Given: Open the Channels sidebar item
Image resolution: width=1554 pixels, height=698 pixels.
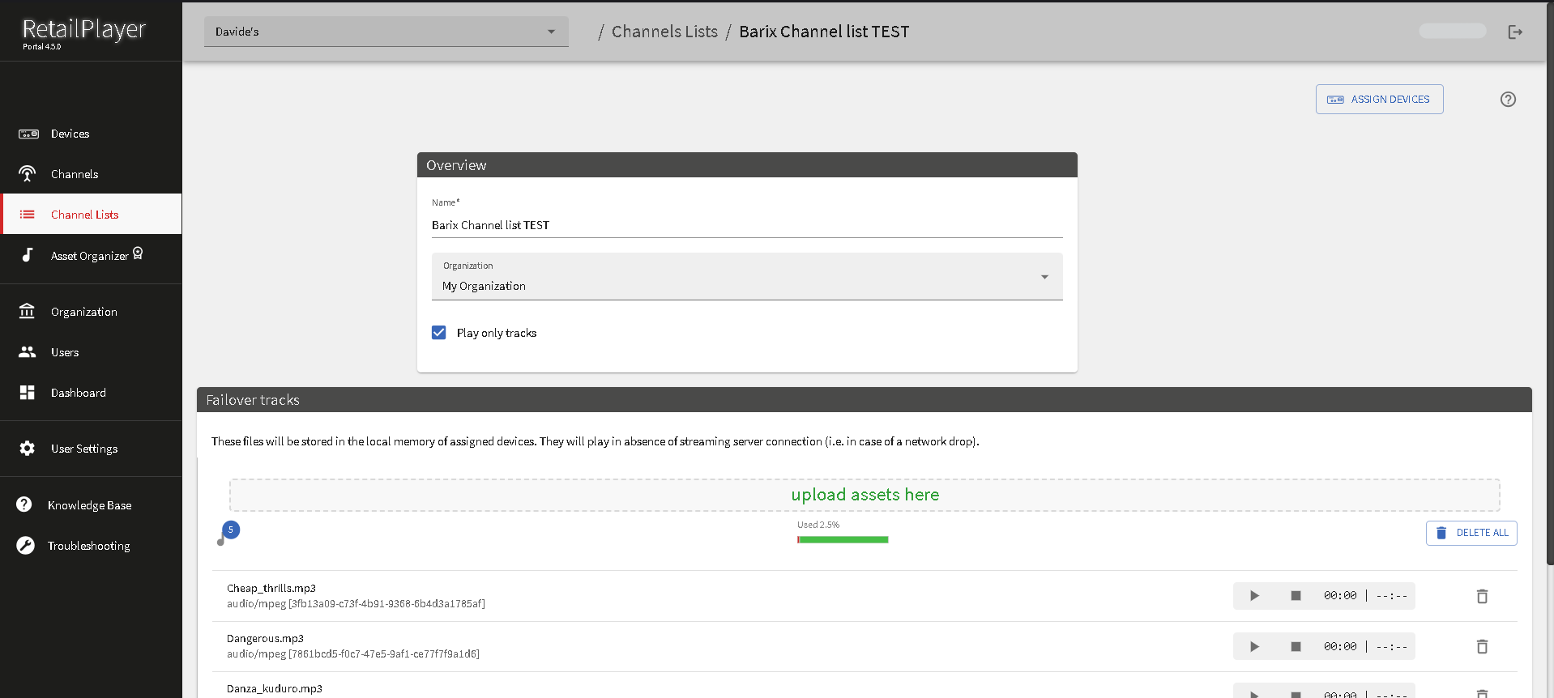Looking at the screenshot, I should point(74,174).
